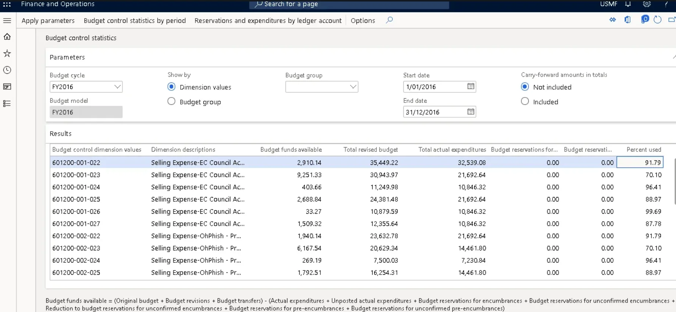Choose carry-forward Included option
Screen dimensions: 676x312
525,101
